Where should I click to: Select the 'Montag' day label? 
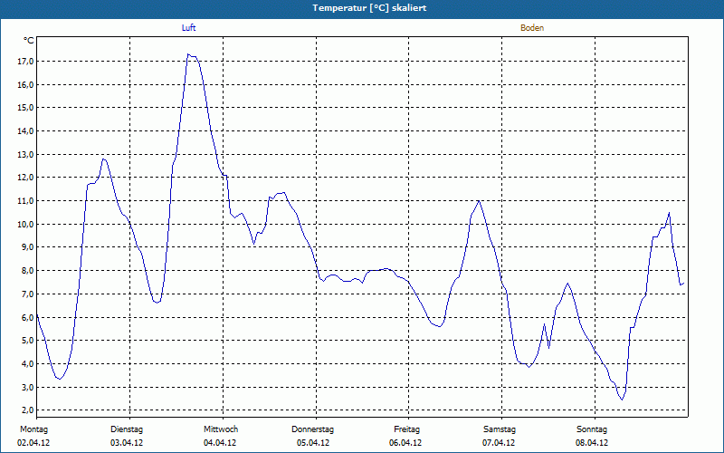pyautogui.click(x=33, y=429)
